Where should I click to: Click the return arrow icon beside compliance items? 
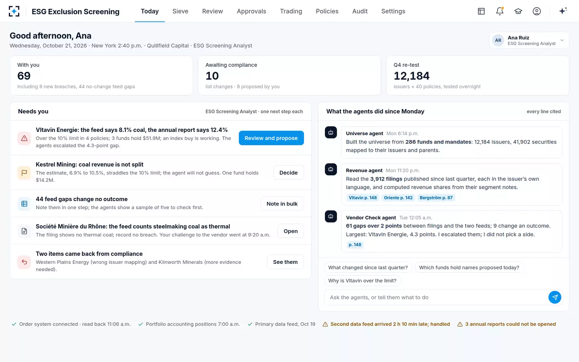coord(24,262)
